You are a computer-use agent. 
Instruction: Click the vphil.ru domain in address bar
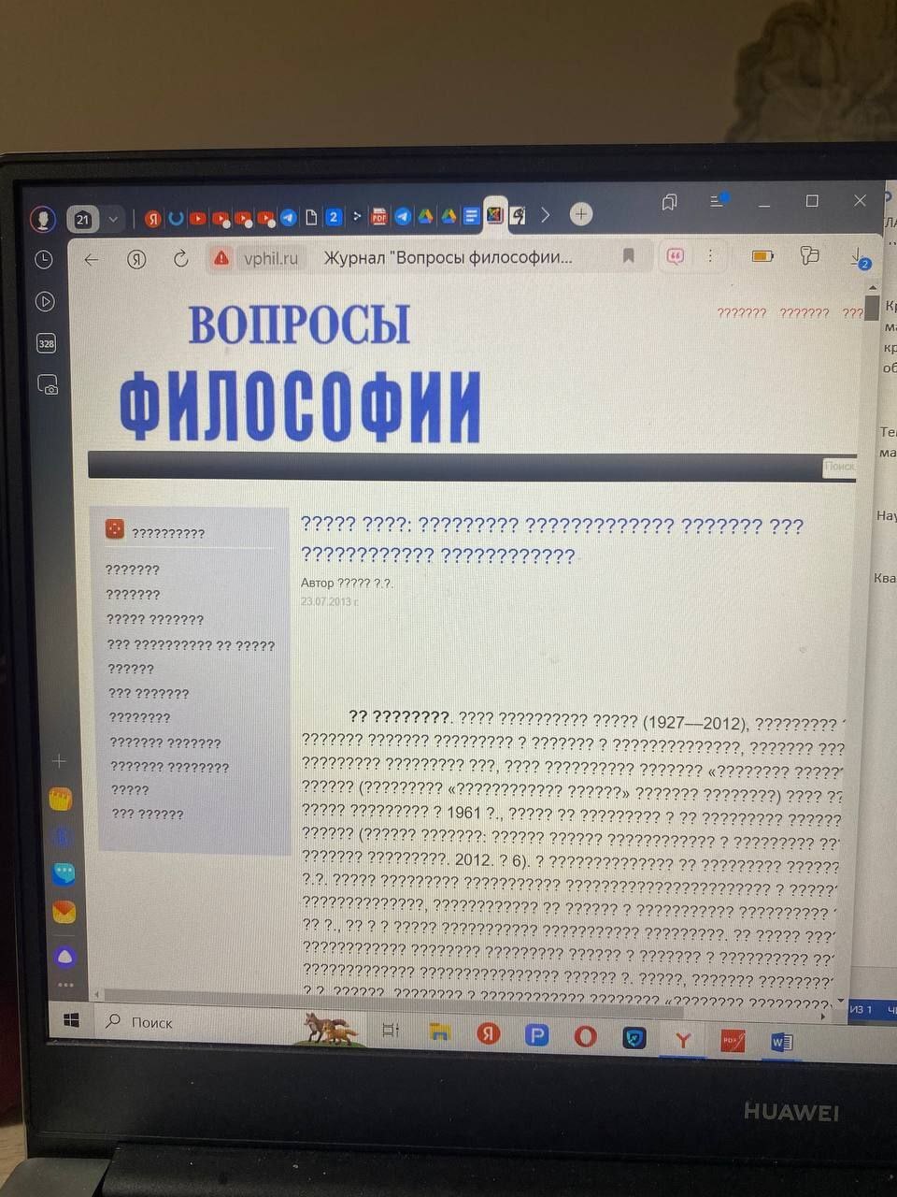271,258
